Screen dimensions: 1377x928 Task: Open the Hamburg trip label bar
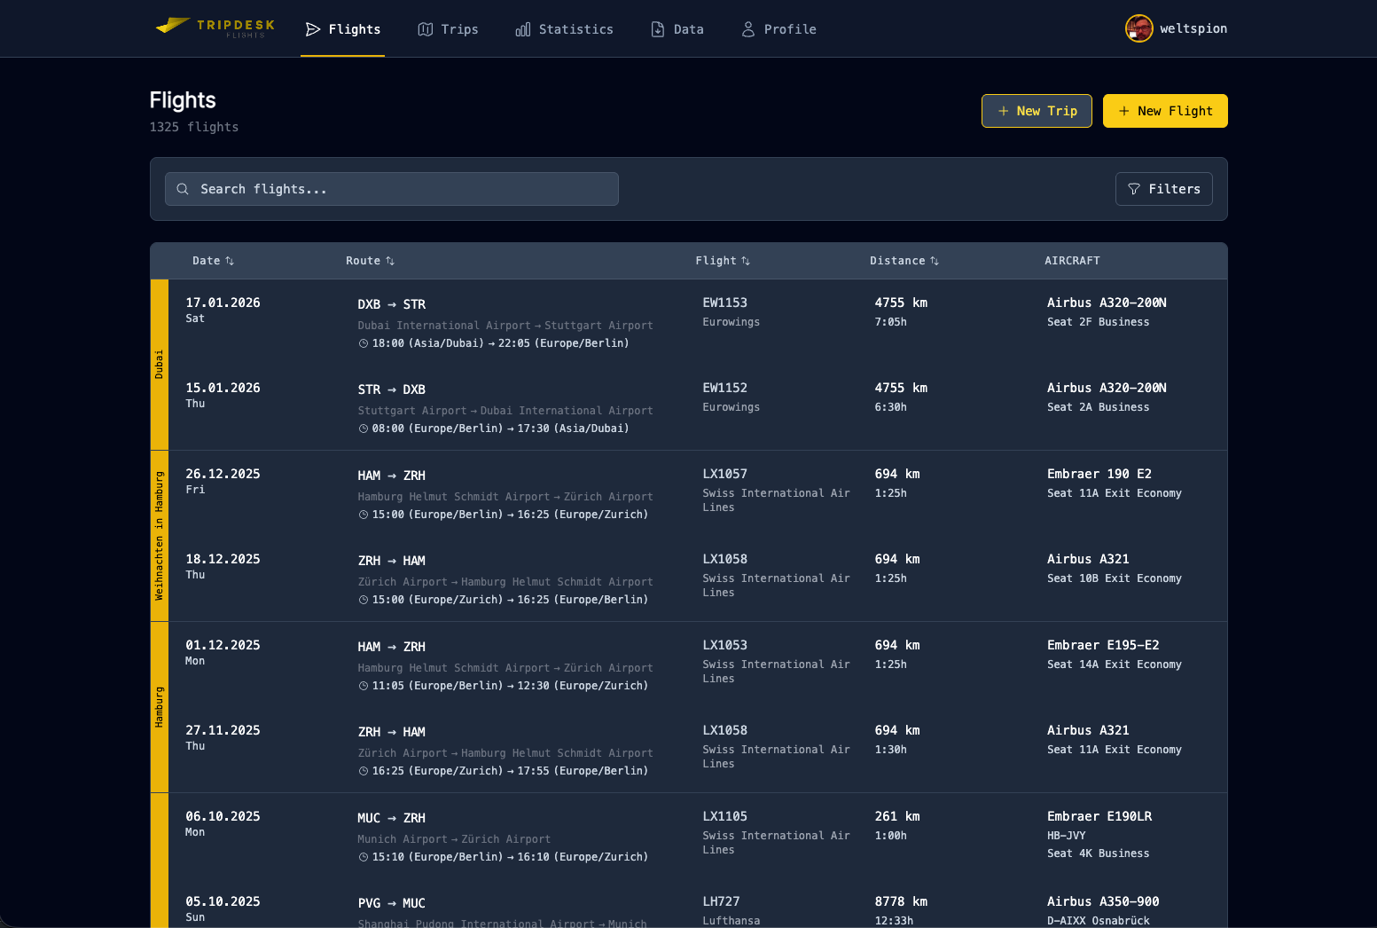[x=160, y=707]
